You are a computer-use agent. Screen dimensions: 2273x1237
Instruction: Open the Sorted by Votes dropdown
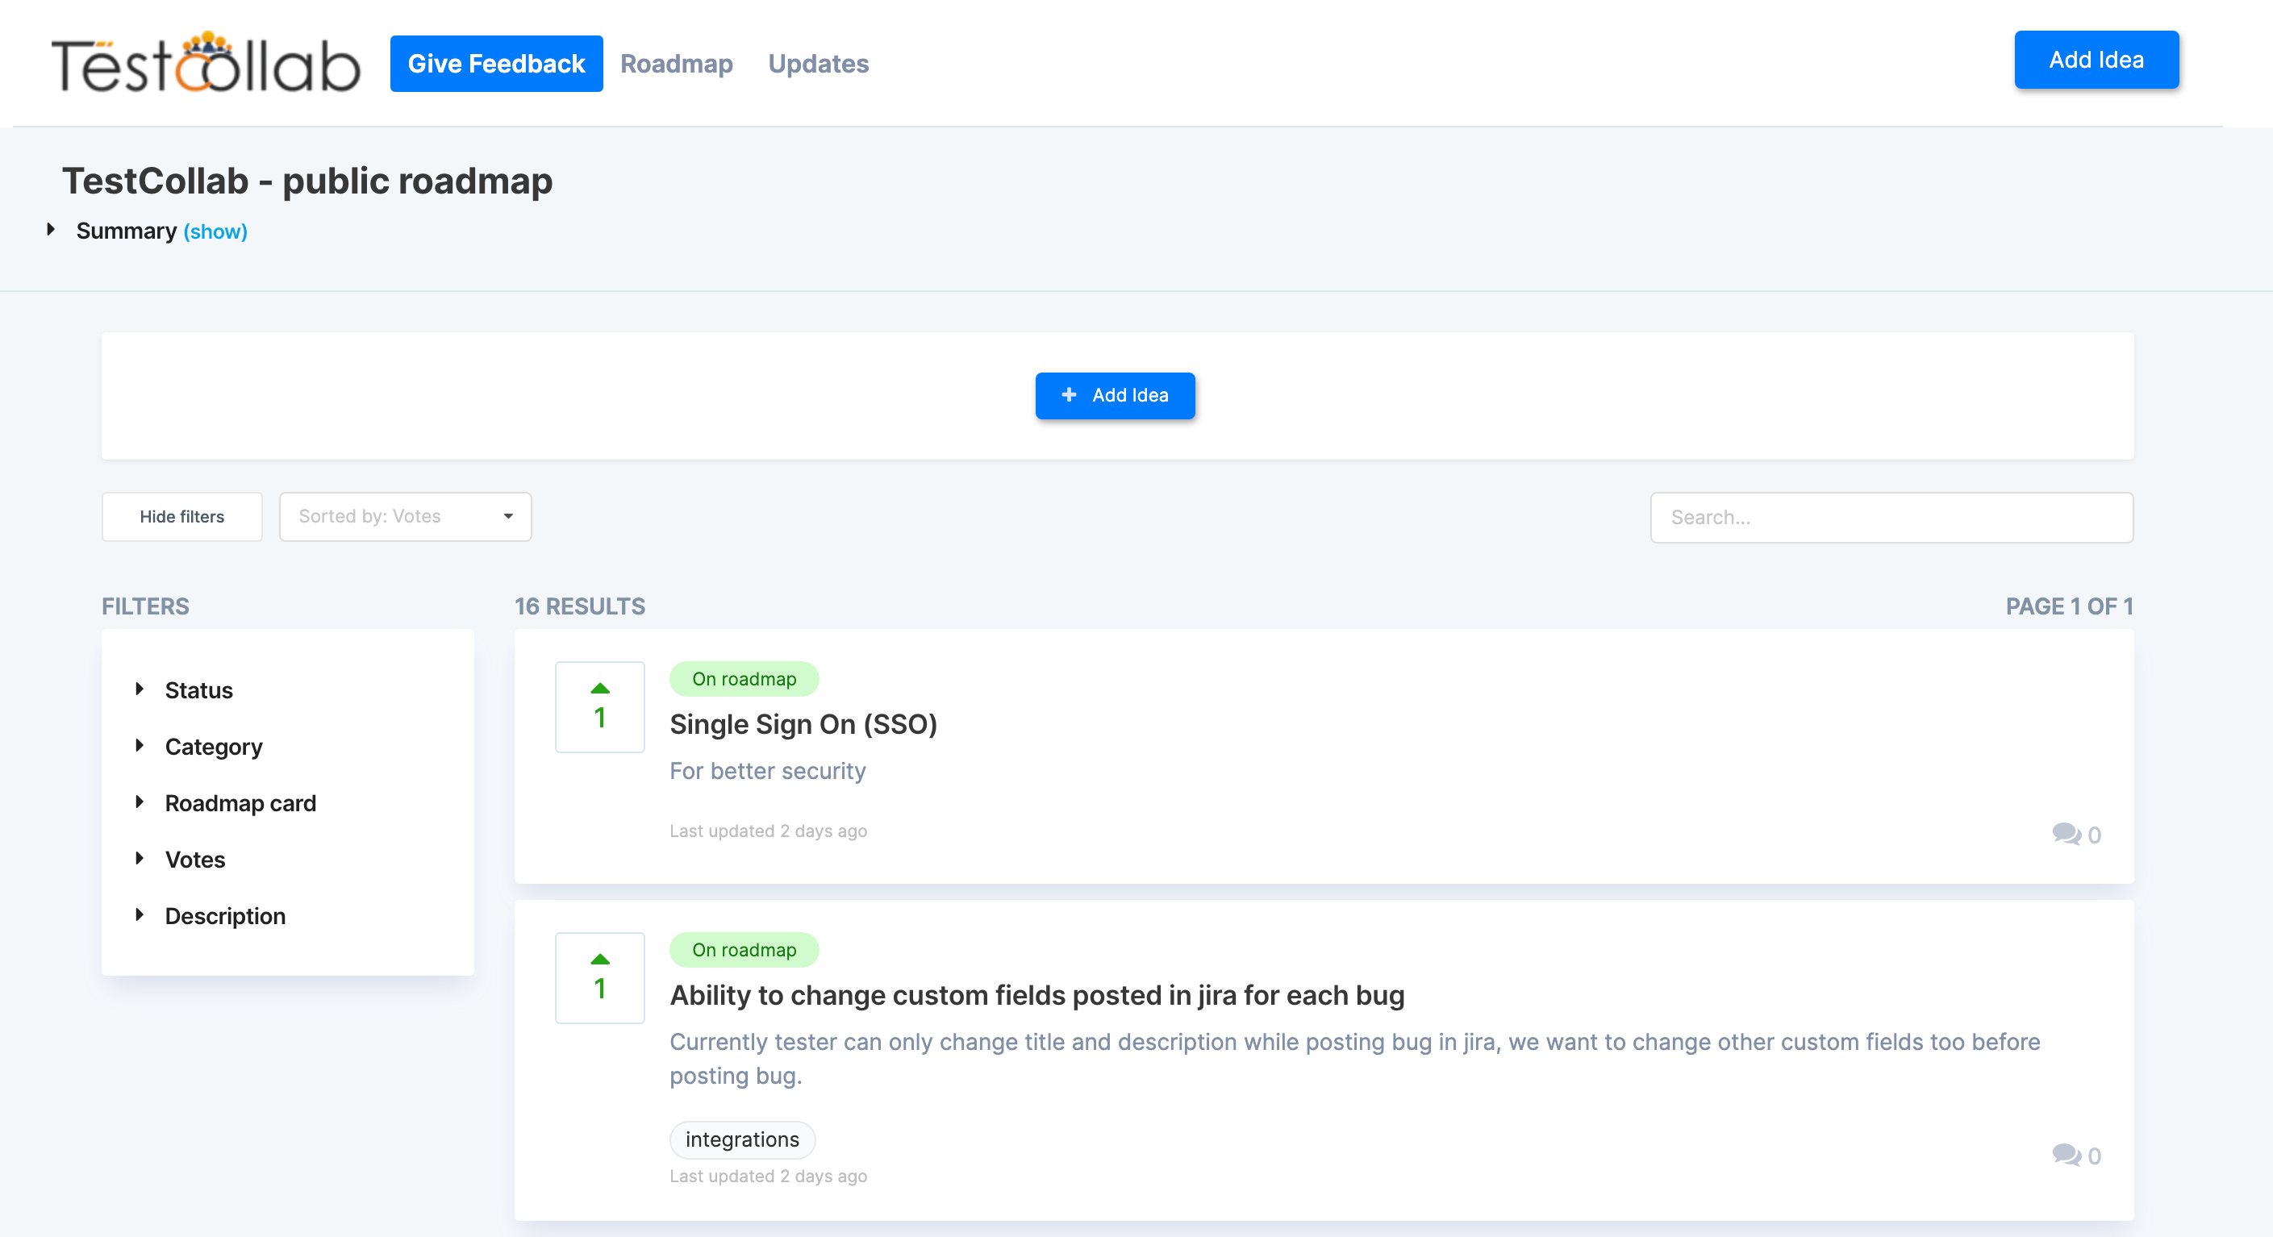pyautogui.click(x=405, y=516)
